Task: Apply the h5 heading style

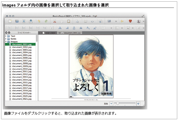Action: point(38,28)
